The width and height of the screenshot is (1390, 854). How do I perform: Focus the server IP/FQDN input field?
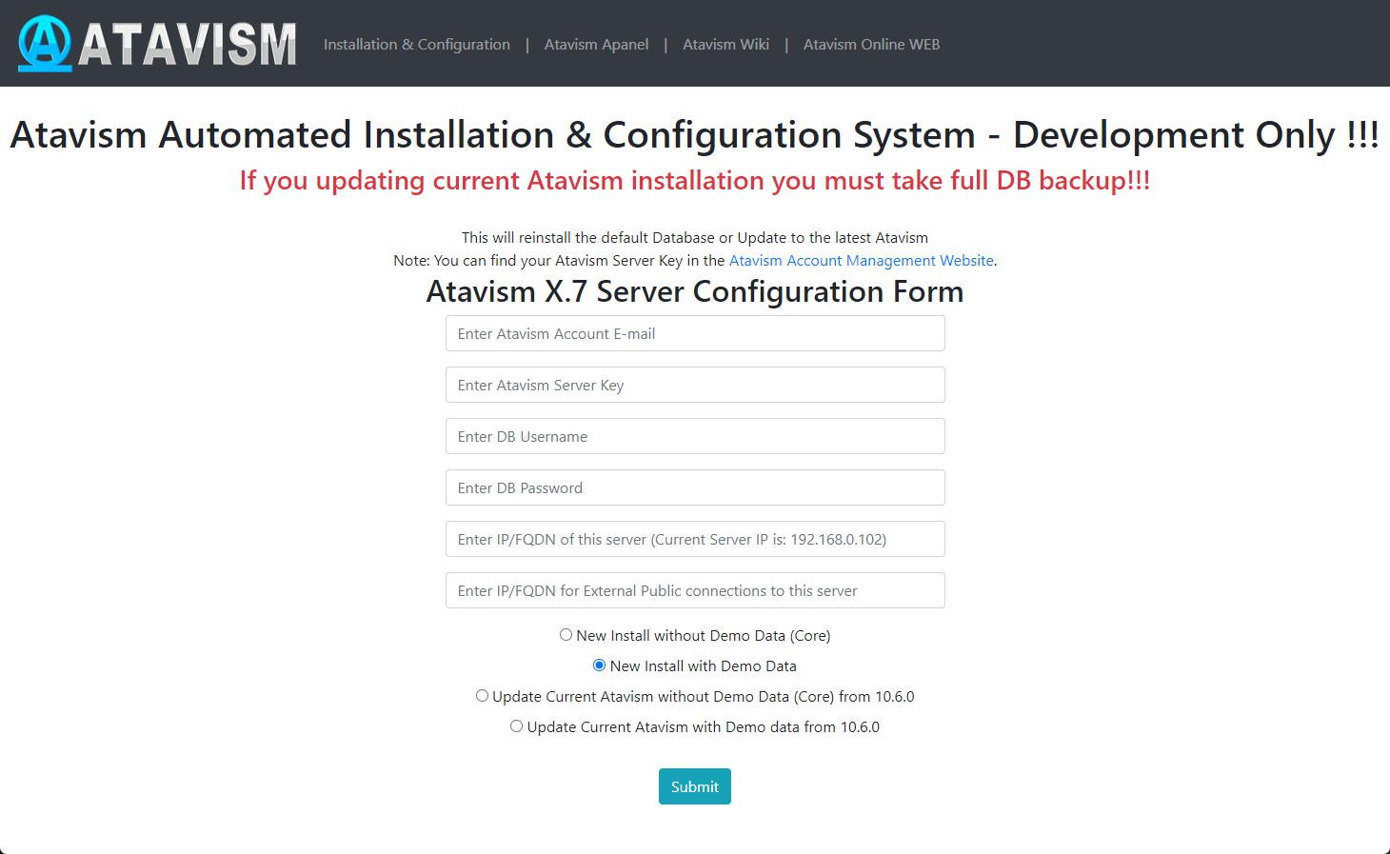coord(695,540)
